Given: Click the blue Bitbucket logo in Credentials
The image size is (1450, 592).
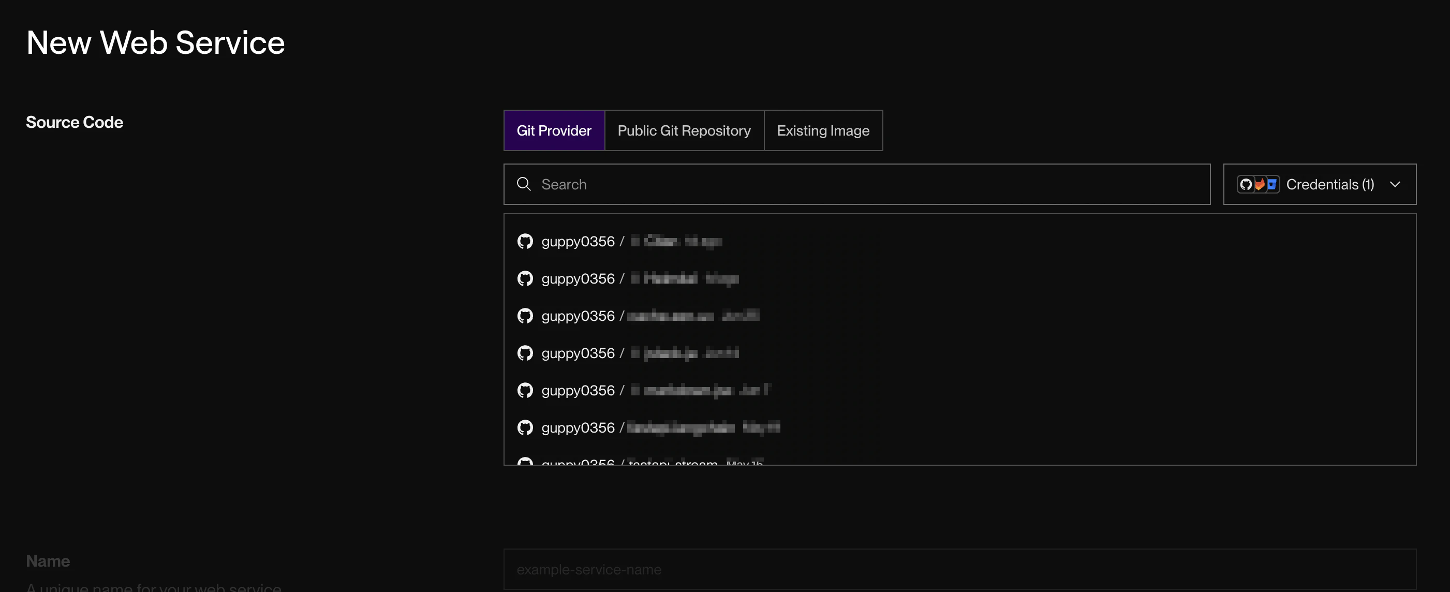Looking at the screenshot, I should click(1271, 184).
